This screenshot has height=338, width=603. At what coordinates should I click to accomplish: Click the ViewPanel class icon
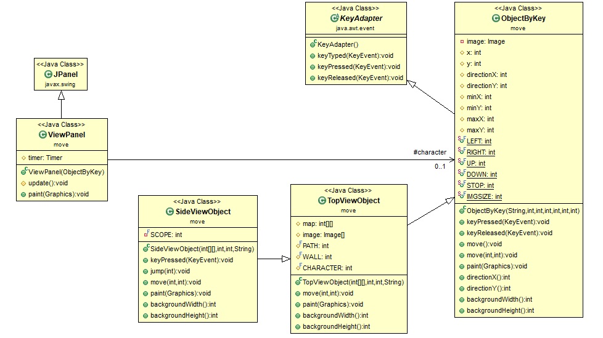(43, 134)
